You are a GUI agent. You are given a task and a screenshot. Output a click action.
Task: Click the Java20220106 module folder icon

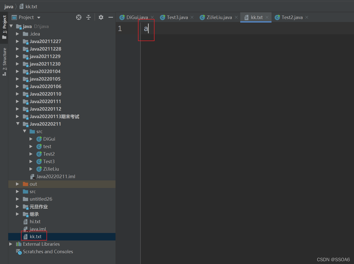25,87
